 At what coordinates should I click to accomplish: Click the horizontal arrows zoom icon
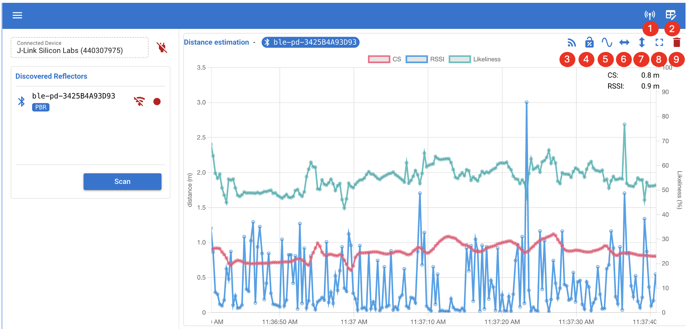[624, 43]
